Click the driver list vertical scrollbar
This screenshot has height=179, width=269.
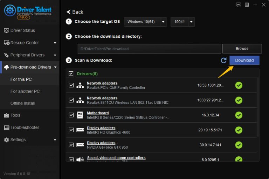tap(258, 105)
